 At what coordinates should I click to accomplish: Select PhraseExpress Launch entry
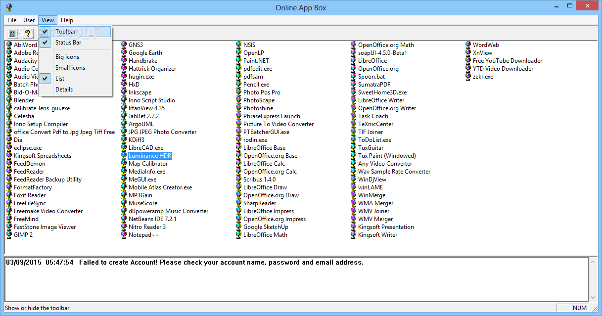pyautogui.click(x=272, y=116)
